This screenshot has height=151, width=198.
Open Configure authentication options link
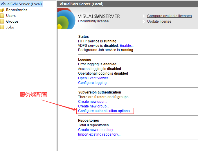(x=105, y=111)
